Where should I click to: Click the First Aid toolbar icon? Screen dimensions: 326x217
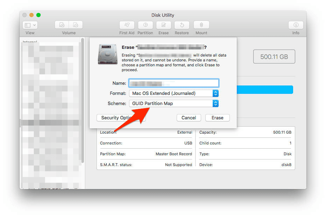(127, 25)
